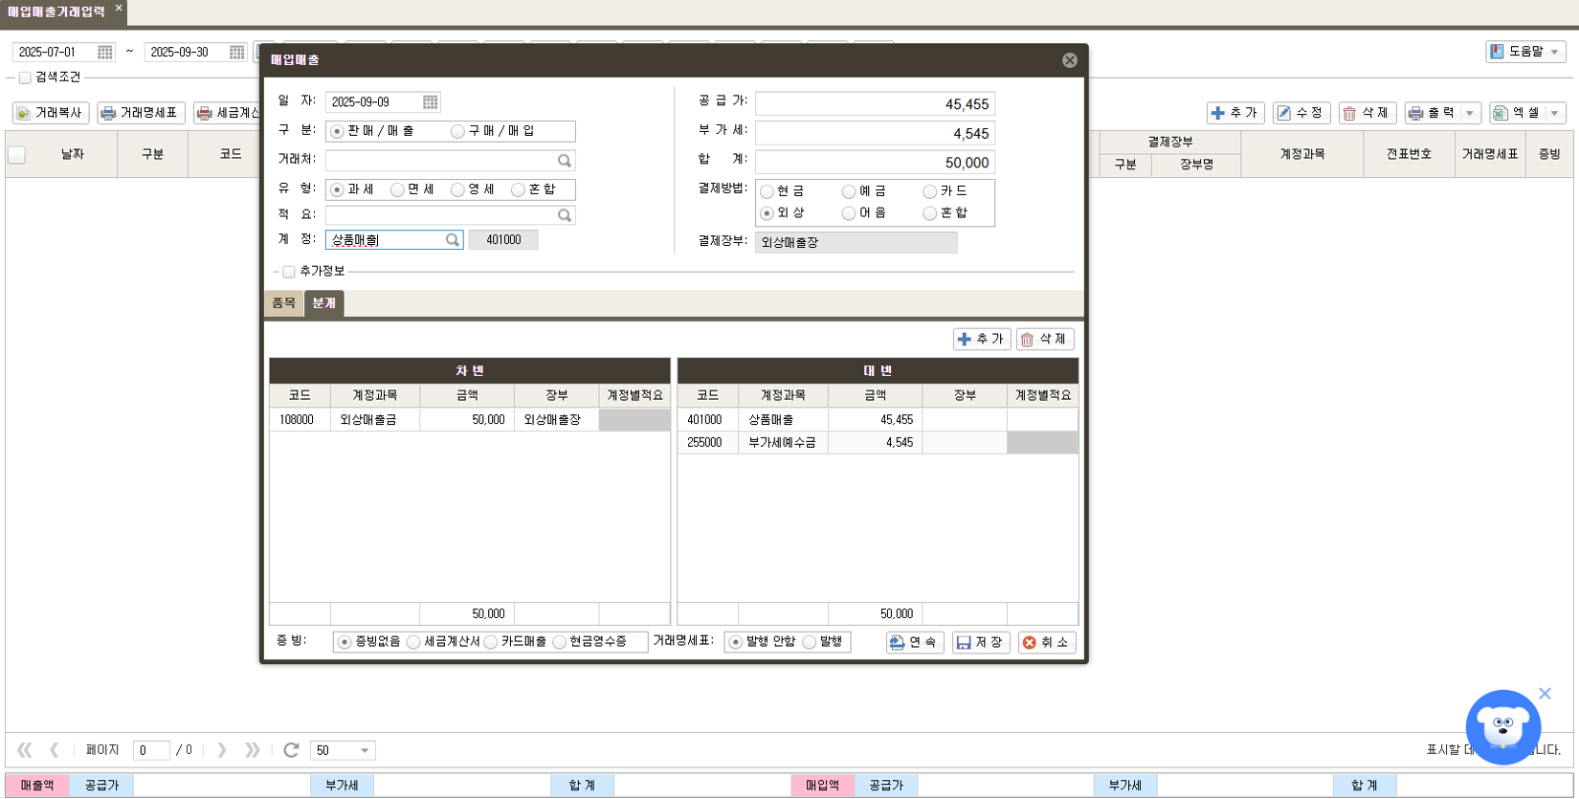Click 연속 button in dialog
The width and height of the screenshot is (1579, 799).
click(915, 643)
